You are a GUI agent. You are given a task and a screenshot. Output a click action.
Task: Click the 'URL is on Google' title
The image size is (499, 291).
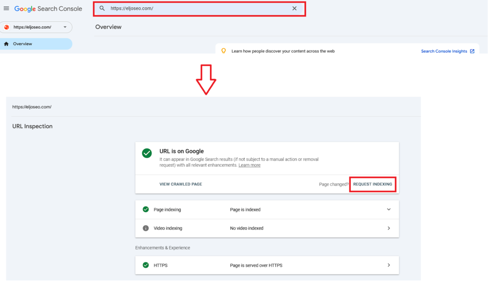coord(181,152)
